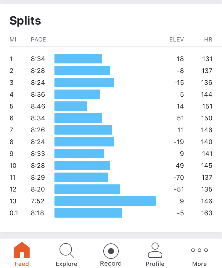222x268 pixels.
Task: Tap the 163 heart rate value
Action: pyautogui.click(x=207, y=213)
